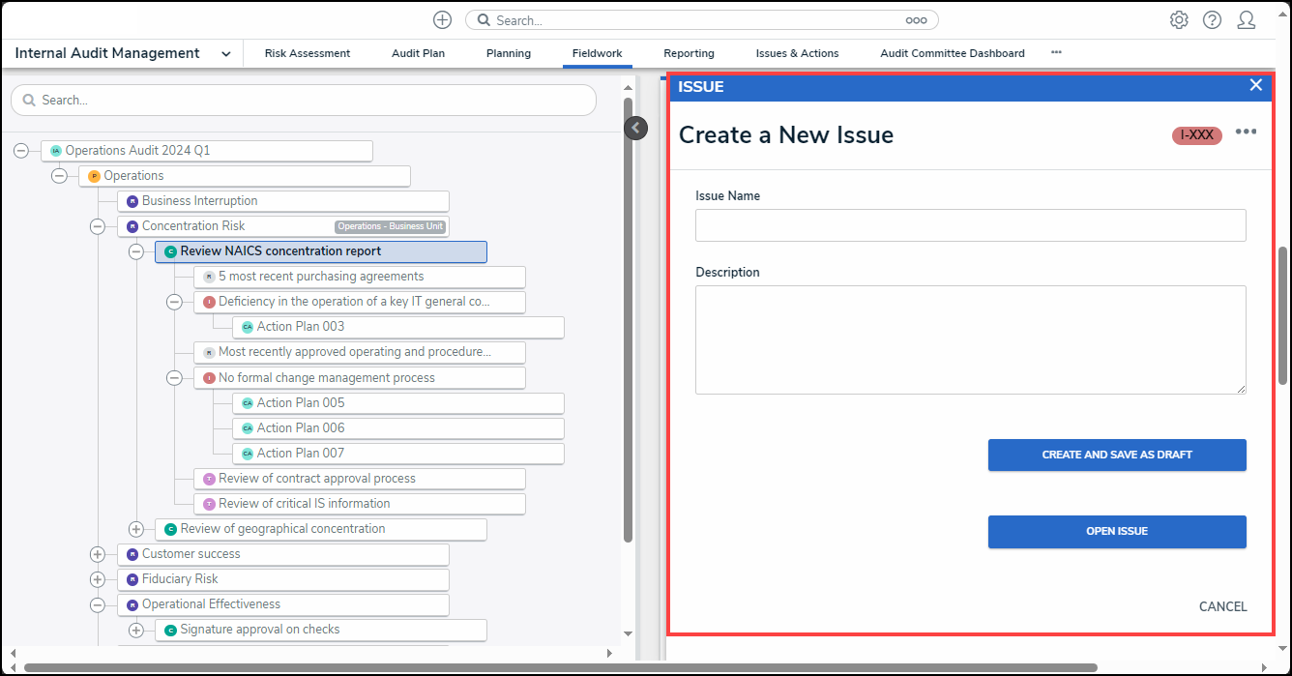
Task: Go to the Issues & Actions tab
Action: point(797,54)
